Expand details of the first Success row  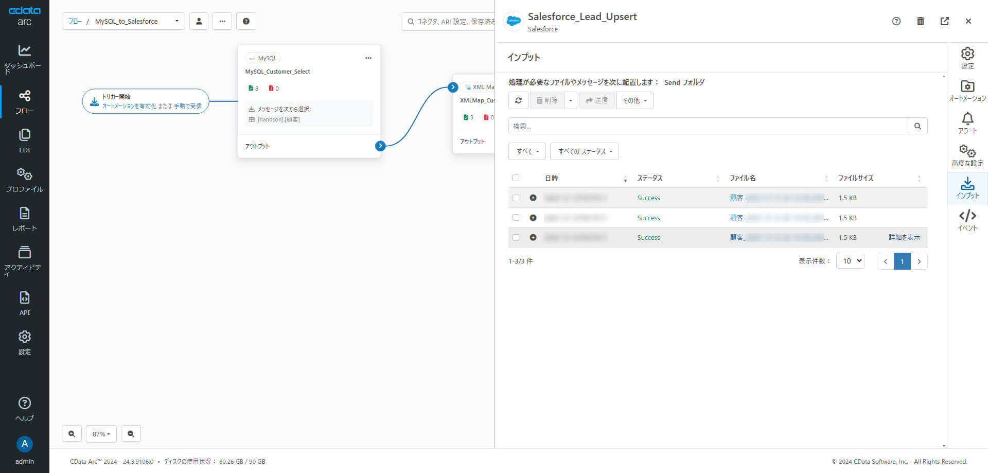pyautogui.click(x=533, y=198)
